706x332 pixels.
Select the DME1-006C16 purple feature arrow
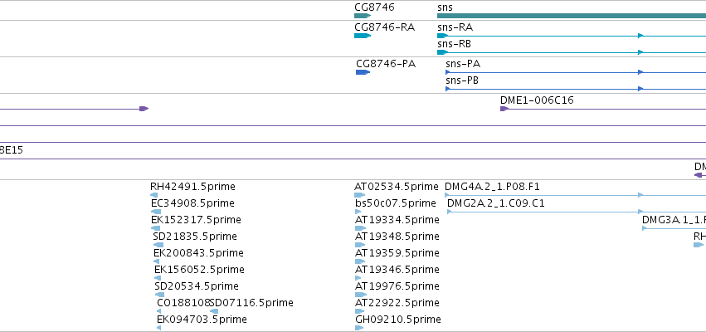[x=504, y=109]
